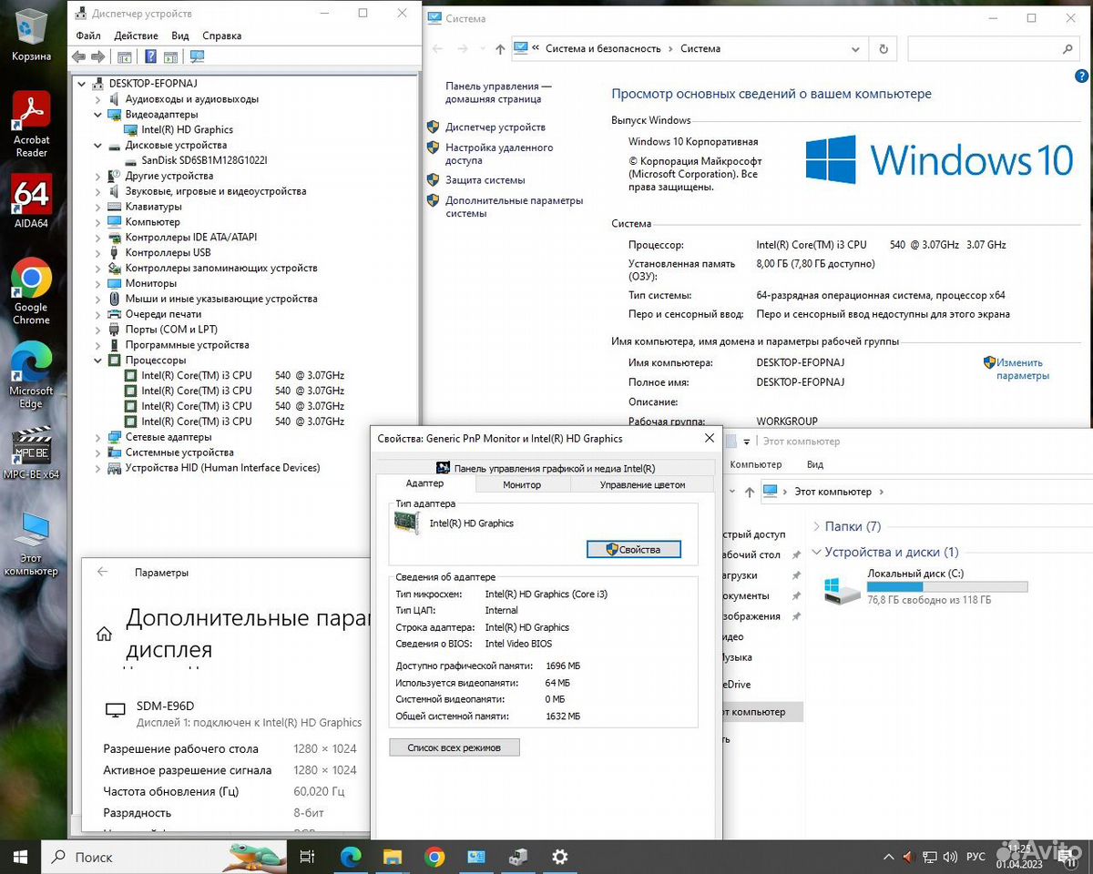The height and width of the screenshot is (874, 1093).
Task: Click the scan for hardware changes monitor icon
Action: (x=197, y=56)
